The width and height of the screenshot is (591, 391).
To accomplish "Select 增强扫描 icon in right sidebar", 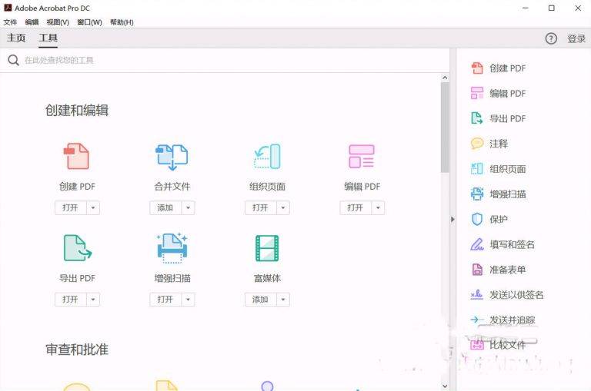I will [x=477, y=194].
